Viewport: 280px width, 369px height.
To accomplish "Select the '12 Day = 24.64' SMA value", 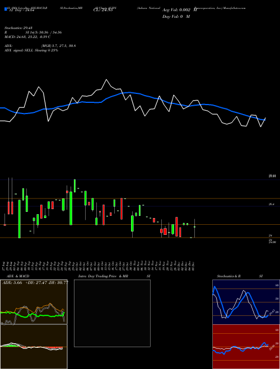I will coord(21,10).
